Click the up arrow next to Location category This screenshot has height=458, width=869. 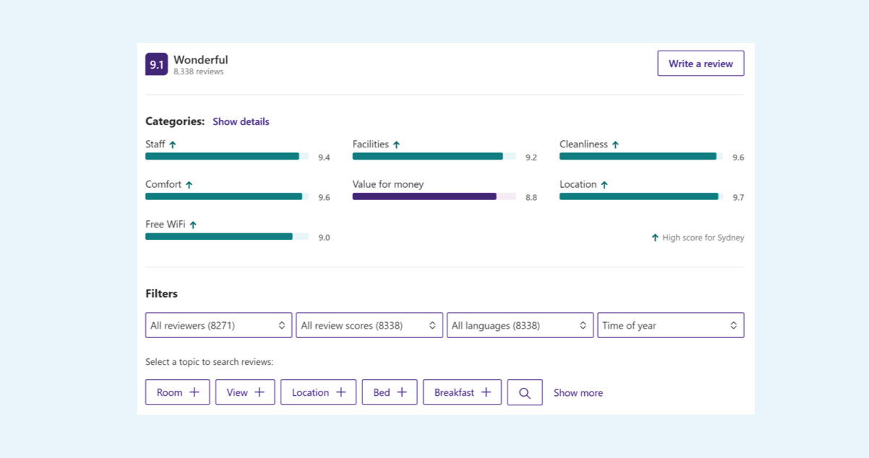(x=604, y=185)
